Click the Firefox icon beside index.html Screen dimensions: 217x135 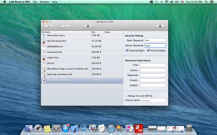pos(44,59)
